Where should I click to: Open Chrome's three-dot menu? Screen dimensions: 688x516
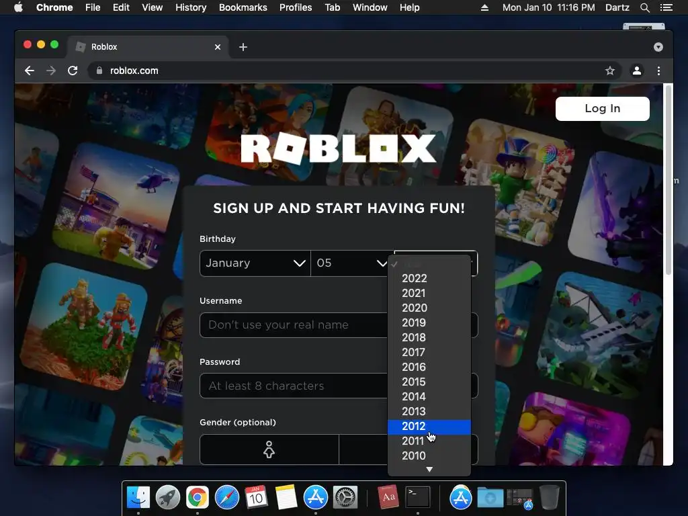[658, 71]
